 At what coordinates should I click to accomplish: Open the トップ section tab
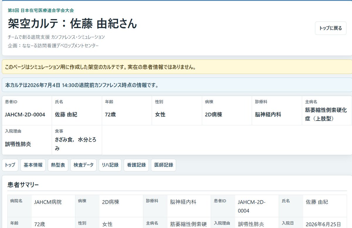(x=10, y=165)
